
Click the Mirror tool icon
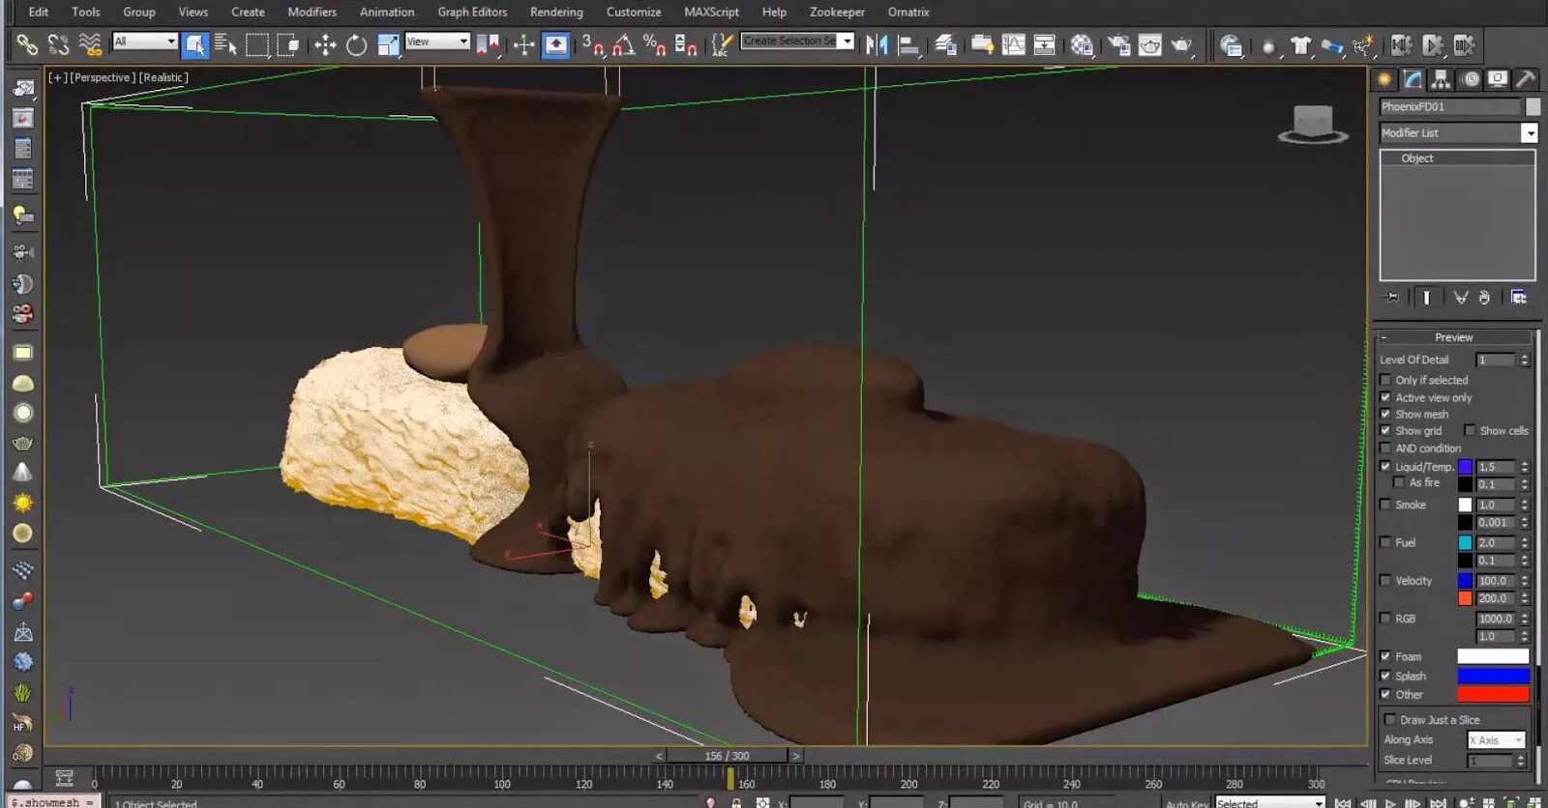[x=877, y=45]
